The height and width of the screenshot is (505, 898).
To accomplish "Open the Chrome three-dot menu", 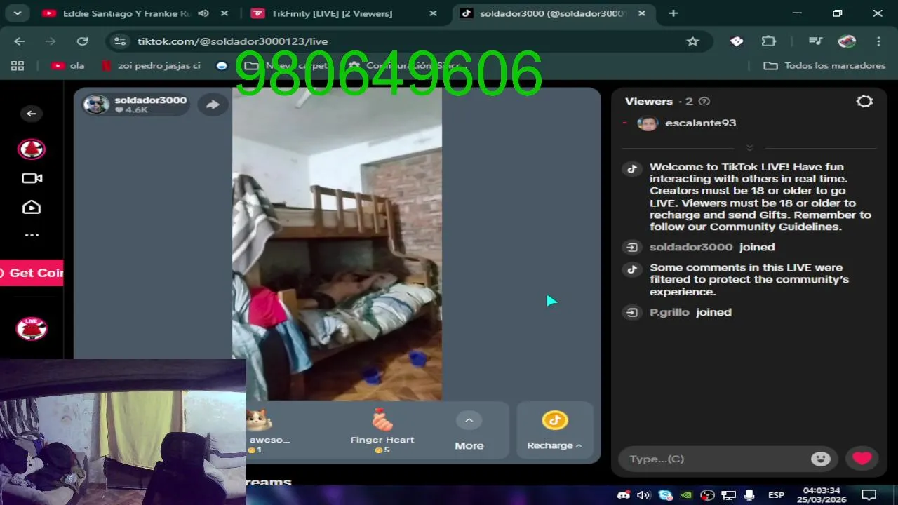I will (x=878, y=41).
